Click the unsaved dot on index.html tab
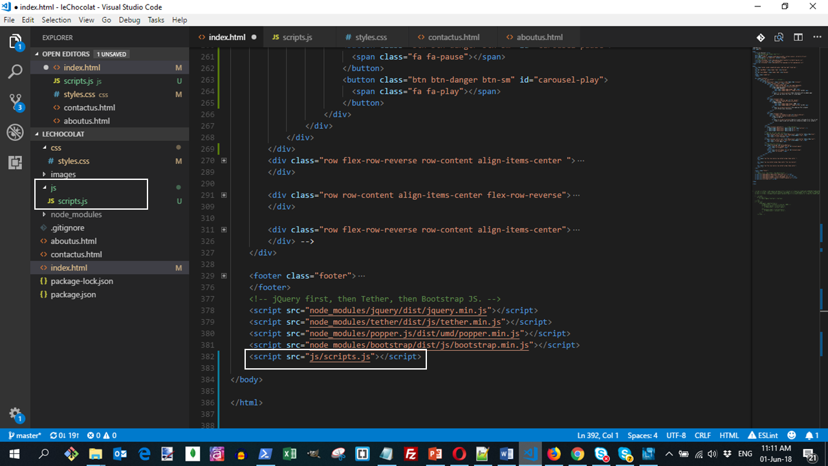The height and width of the screenshot is (466, 828). point(254,37)
